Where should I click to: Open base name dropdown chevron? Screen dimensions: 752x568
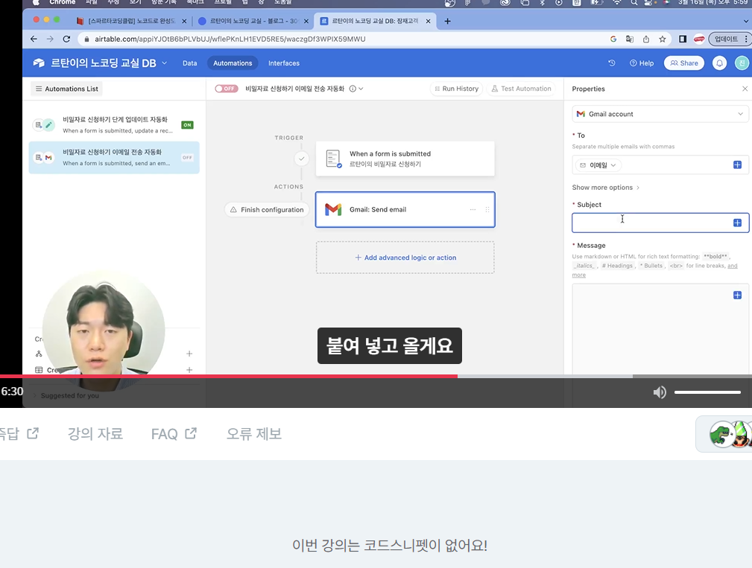click(165, 63)
